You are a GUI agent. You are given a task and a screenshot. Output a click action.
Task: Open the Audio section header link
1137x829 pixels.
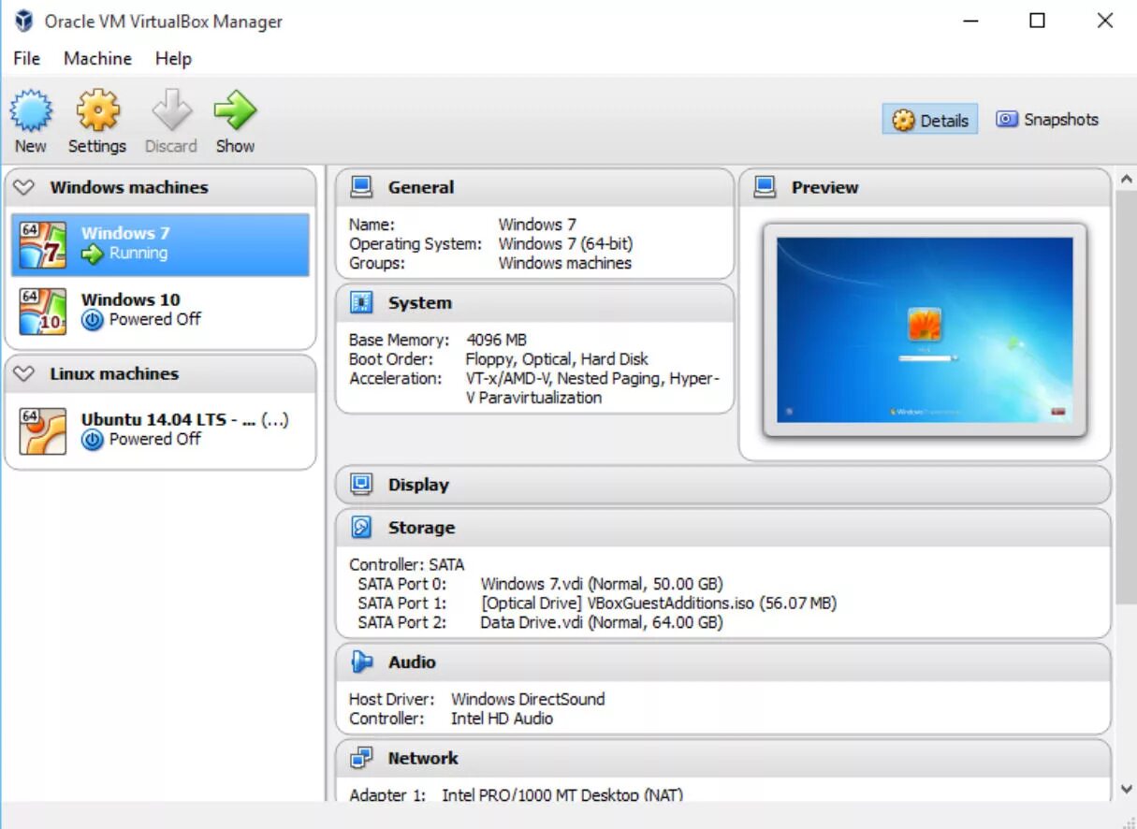click(412, 662)
